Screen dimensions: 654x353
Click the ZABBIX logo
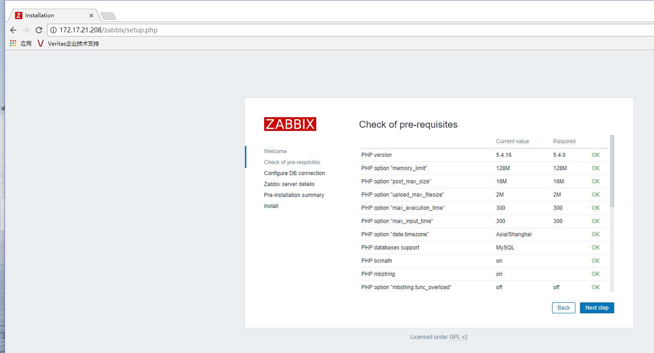coord(290,124)
